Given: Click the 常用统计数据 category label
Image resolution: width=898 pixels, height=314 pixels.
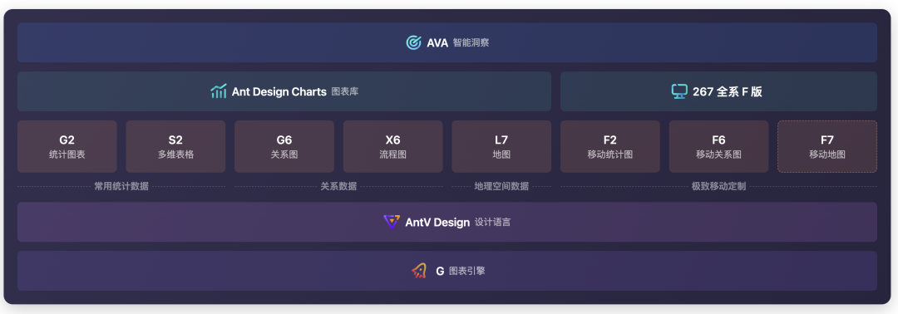Looking at the screenshot, I should point(121,186).
